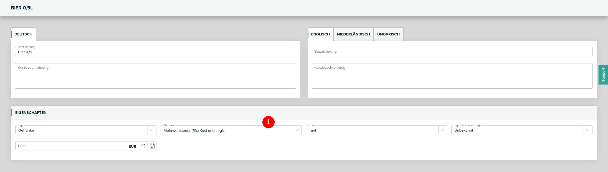Viewport: 608px width, 172px height.
Task: Click the EUR currency label
Action: point(132,146)
